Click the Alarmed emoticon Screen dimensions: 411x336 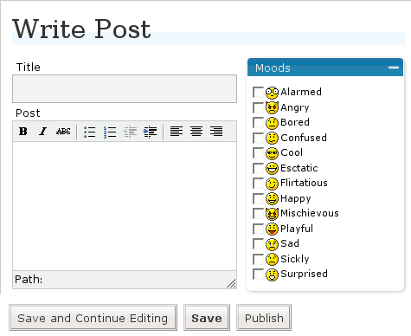[272, 93]
